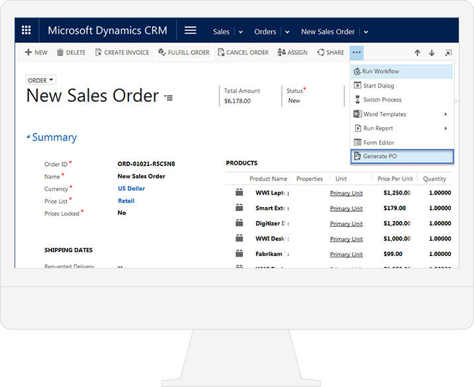474x387 pixels.
Task: Click the Start Dialog icon
Action: tap(357, 85)
